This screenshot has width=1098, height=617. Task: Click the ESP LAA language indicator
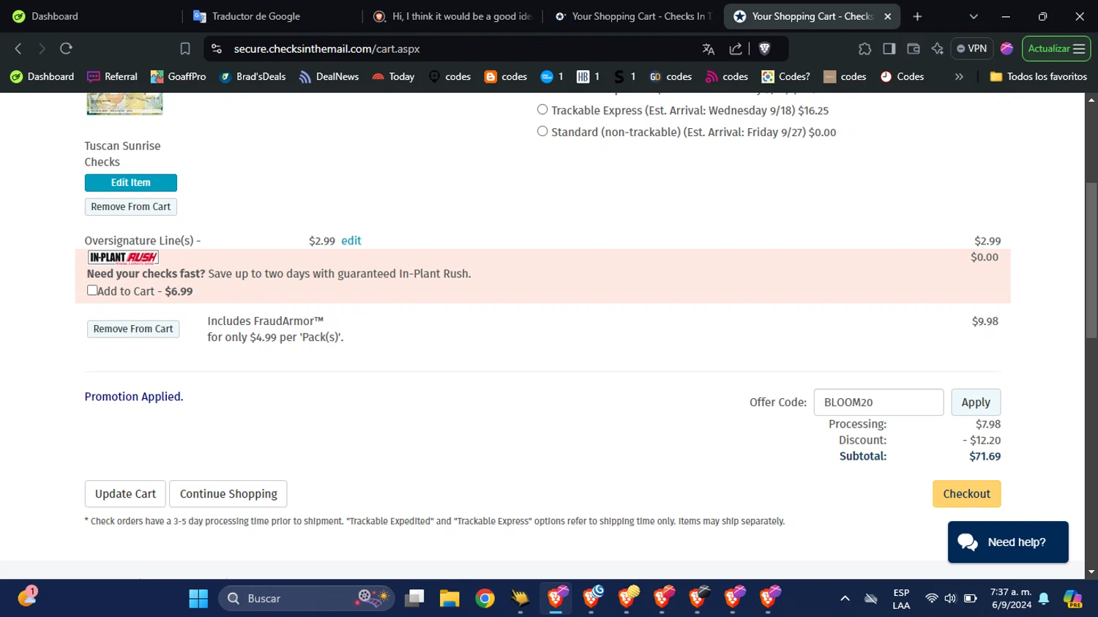[x=901, y=599]
